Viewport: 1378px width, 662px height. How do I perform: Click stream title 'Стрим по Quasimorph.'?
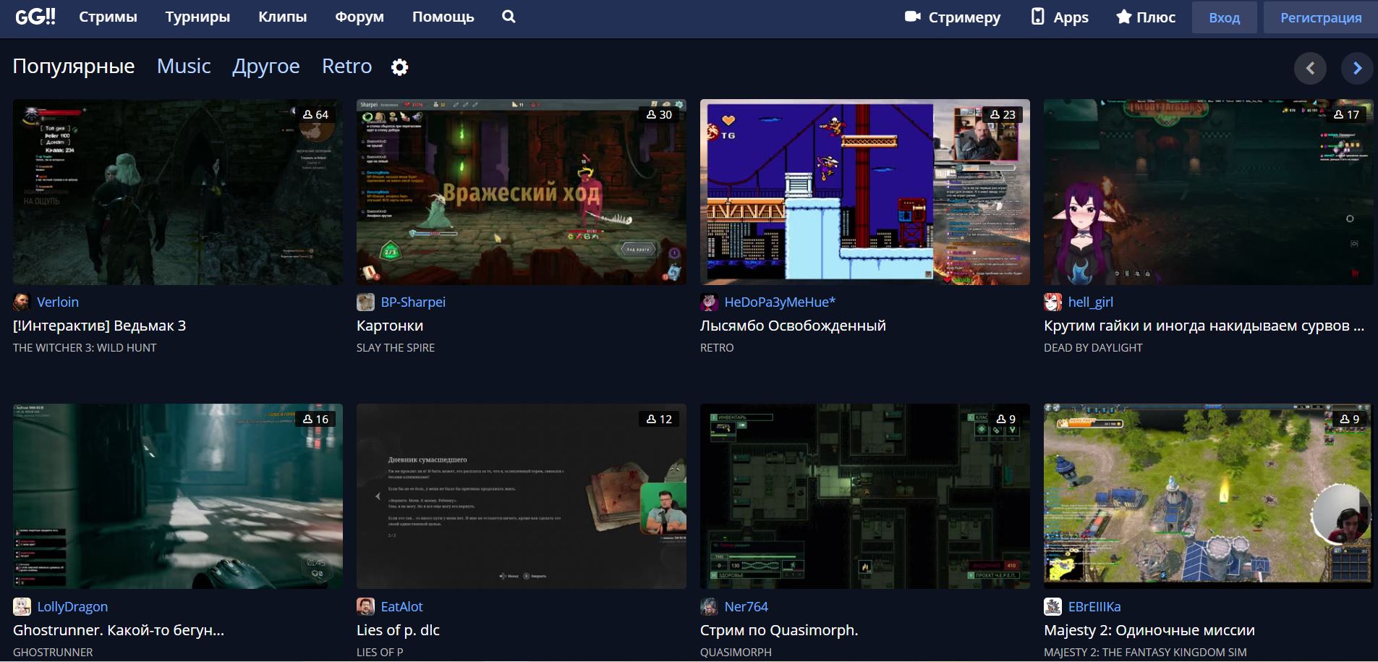point(779,630)
